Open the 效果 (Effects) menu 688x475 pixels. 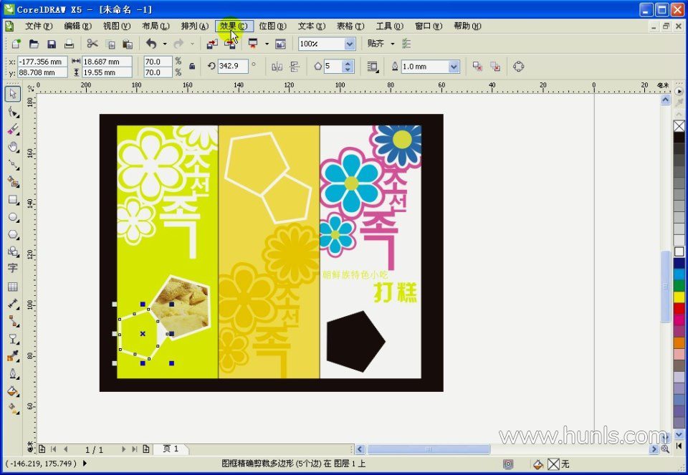234,26
